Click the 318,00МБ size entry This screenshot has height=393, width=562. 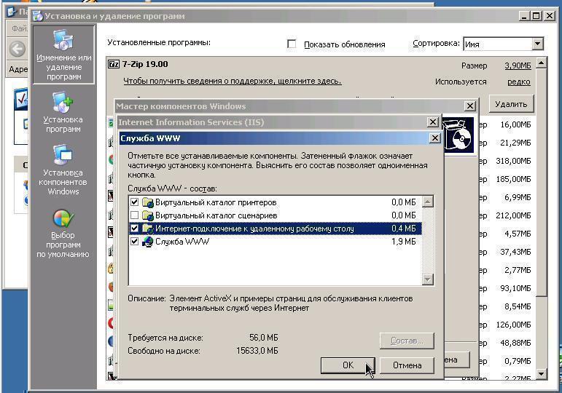click(x=513, y=161)
